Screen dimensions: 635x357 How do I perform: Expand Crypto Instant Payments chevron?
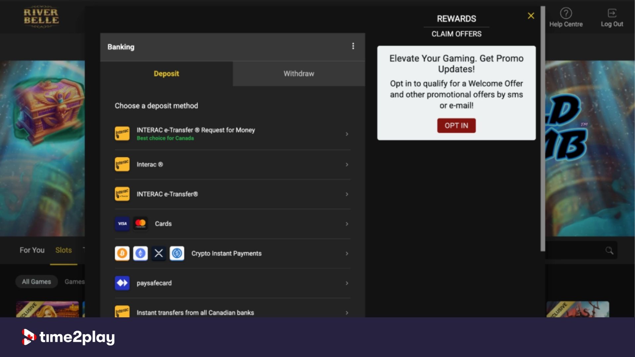[347, 254]
